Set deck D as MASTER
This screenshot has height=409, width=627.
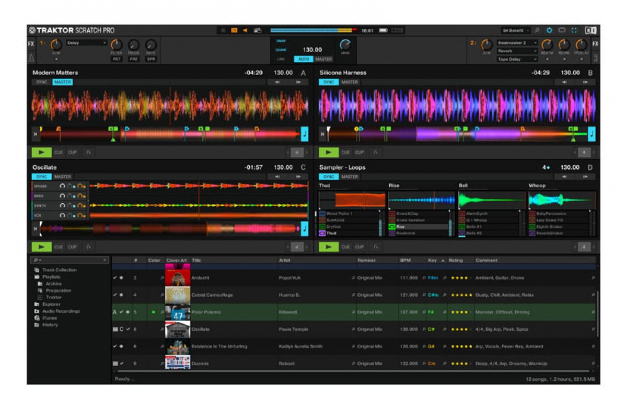coord(350,177)
